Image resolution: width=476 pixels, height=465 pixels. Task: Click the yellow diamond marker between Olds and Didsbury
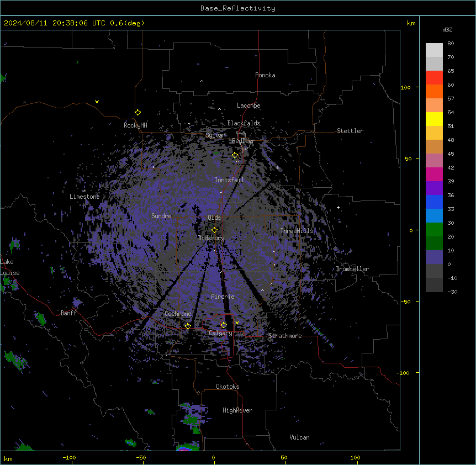(215, 230)
